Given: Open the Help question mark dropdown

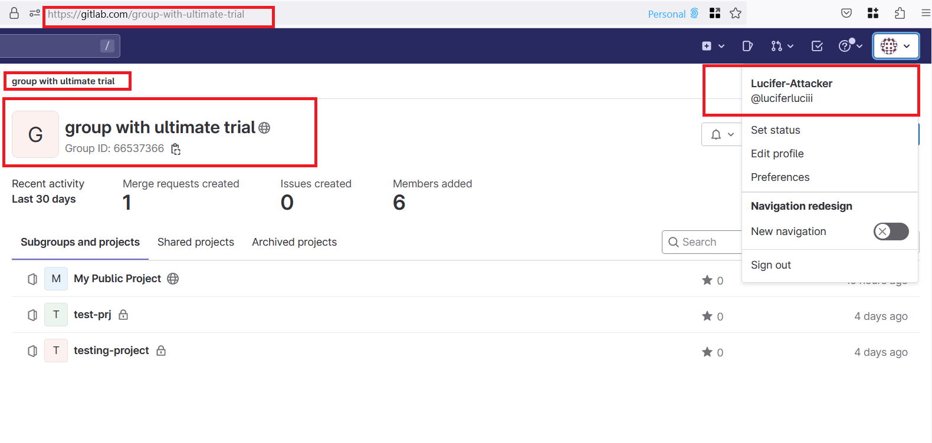Looking at the screenshot, I should (850, 46).
